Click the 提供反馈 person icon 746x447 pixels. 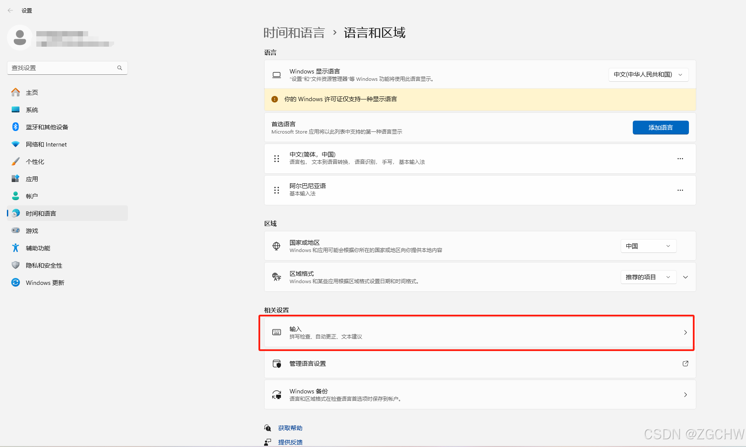coord(268,442)
